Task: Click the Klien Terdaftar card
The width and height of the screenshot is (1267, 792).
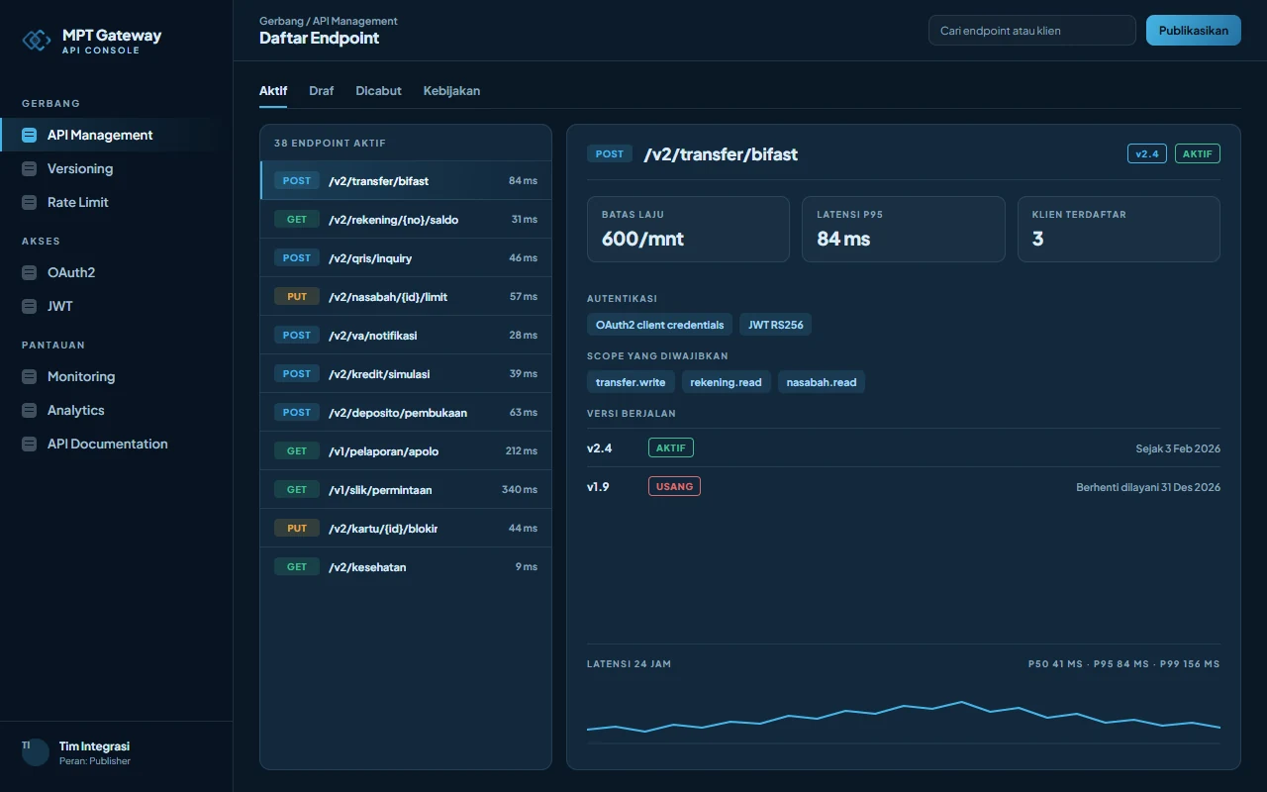Action: coord(1119,229)
